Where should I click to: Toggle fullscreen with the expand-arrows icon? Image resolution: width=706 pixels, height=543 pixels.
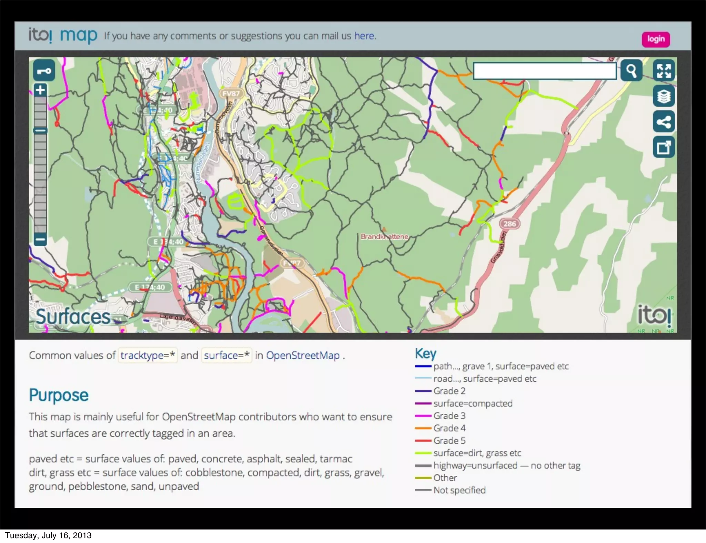point(664,71)
